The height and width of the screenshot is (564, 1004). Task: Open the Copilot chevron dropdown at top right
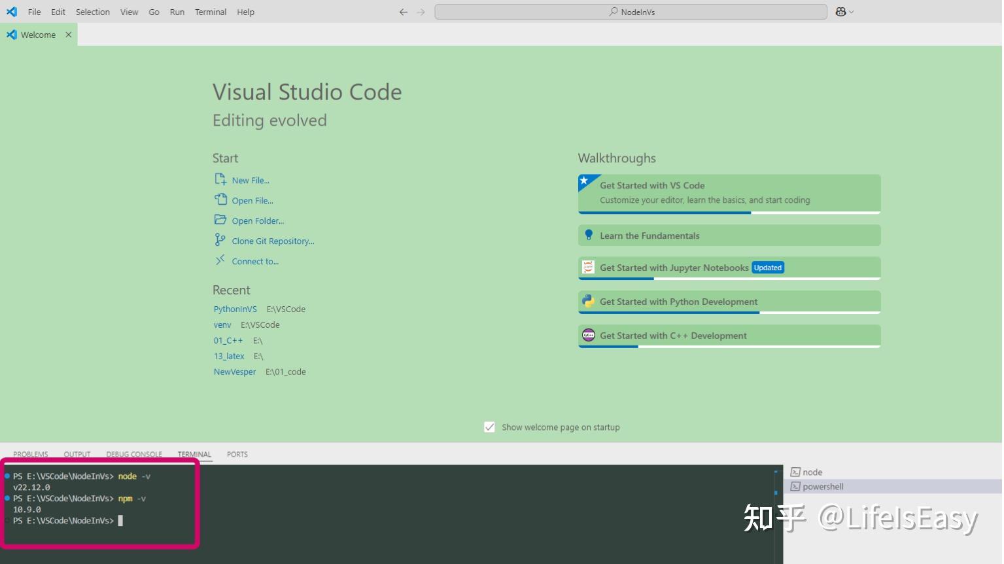(850, 11)
